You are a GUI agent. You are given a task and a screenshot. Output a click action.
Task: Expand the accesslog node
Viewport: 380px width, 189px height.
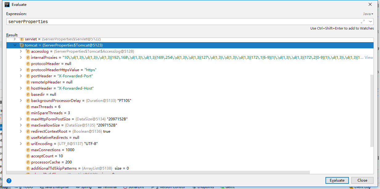point(21,51)
